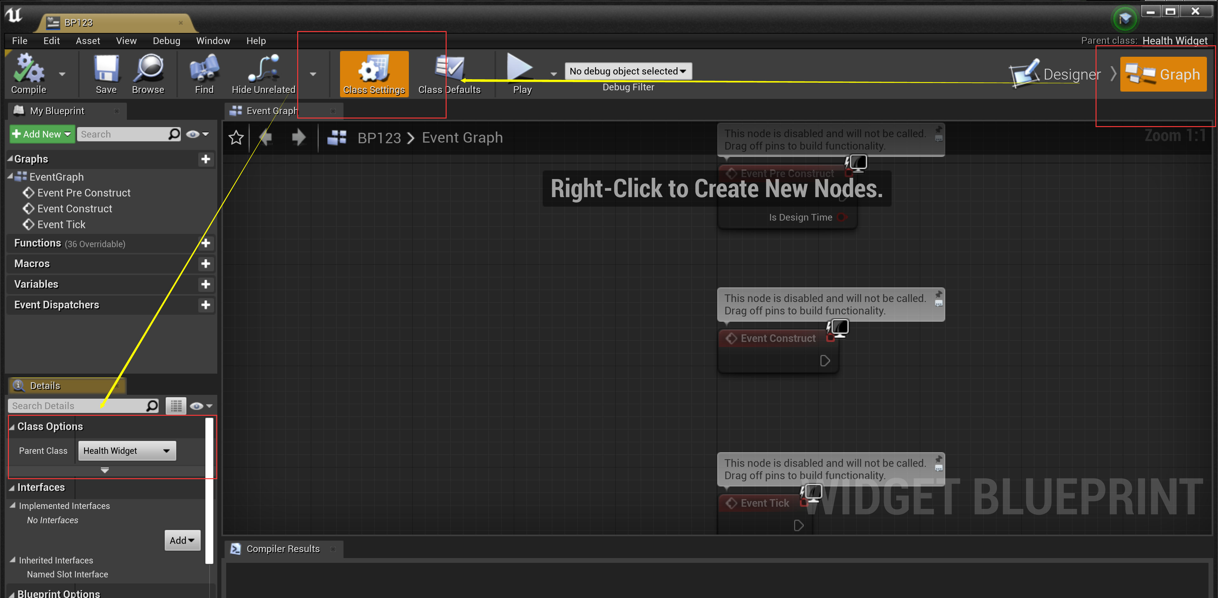Image resolution: width=1218 pixels, height=598 pixels.
Task: Click Add under Implemented Interfaces
Action: coord(182,540)
